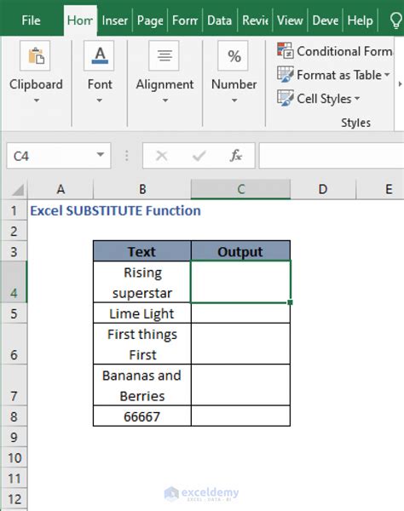Switch to the Home tab
The image size is (404, 511).
click(80, 20)
